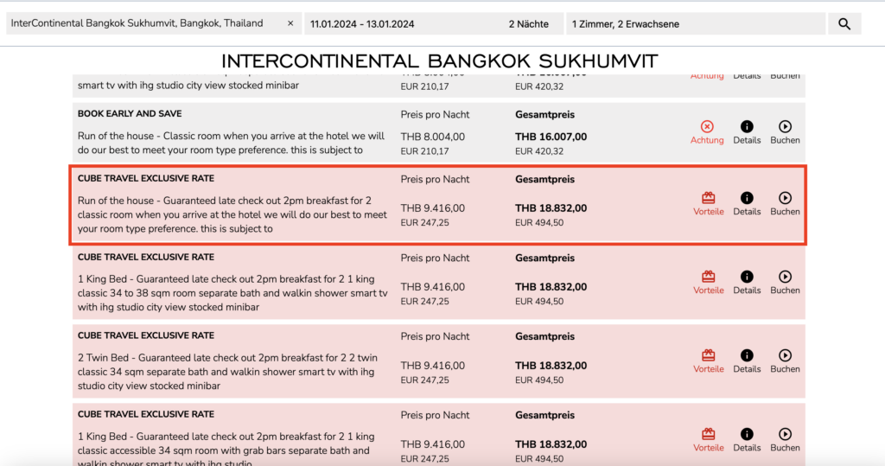
Task: Click InterContinental Bangkok Sukhumvit heading
Action: 440,61
